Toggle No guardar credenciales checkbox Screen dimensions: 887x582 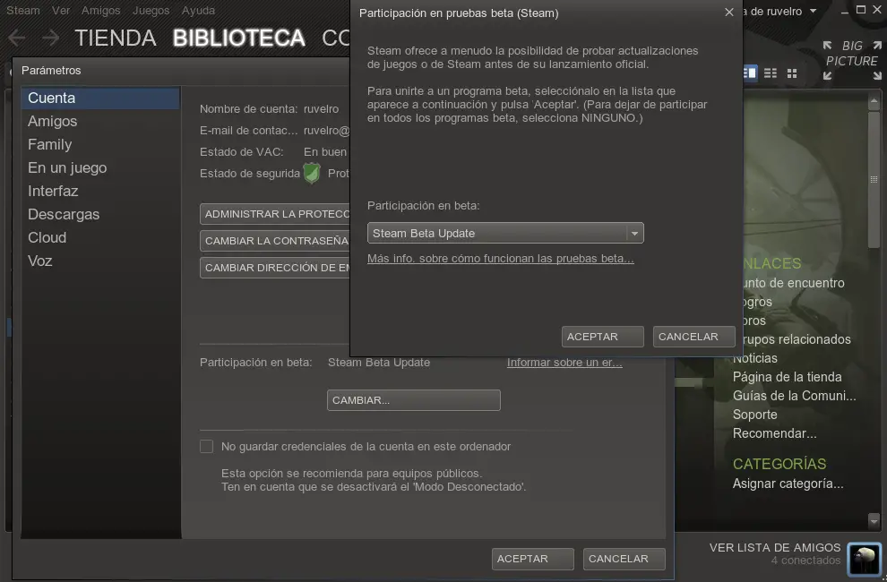[206, 446]
